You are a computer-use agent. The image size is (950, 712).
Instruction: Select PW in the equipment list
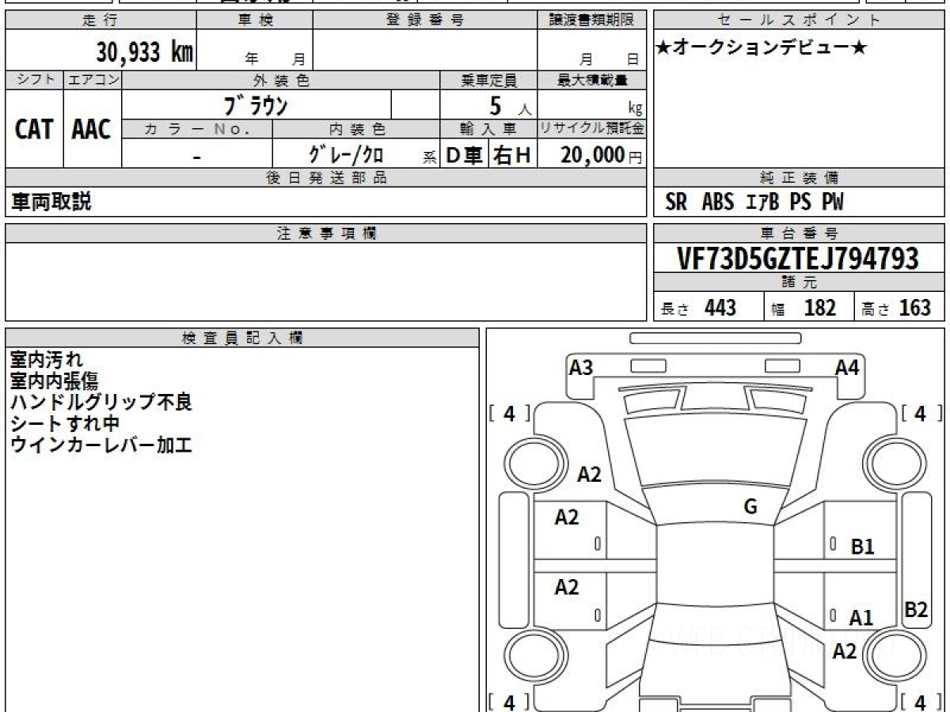click(833, 203)
